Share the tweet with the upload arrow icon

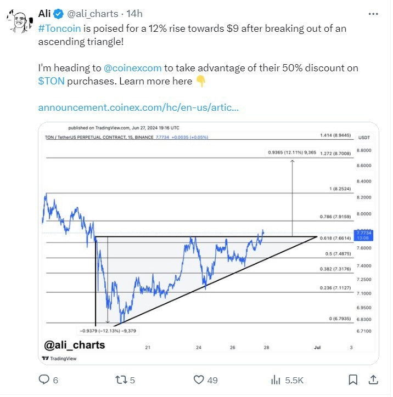[x=373, y=379]
